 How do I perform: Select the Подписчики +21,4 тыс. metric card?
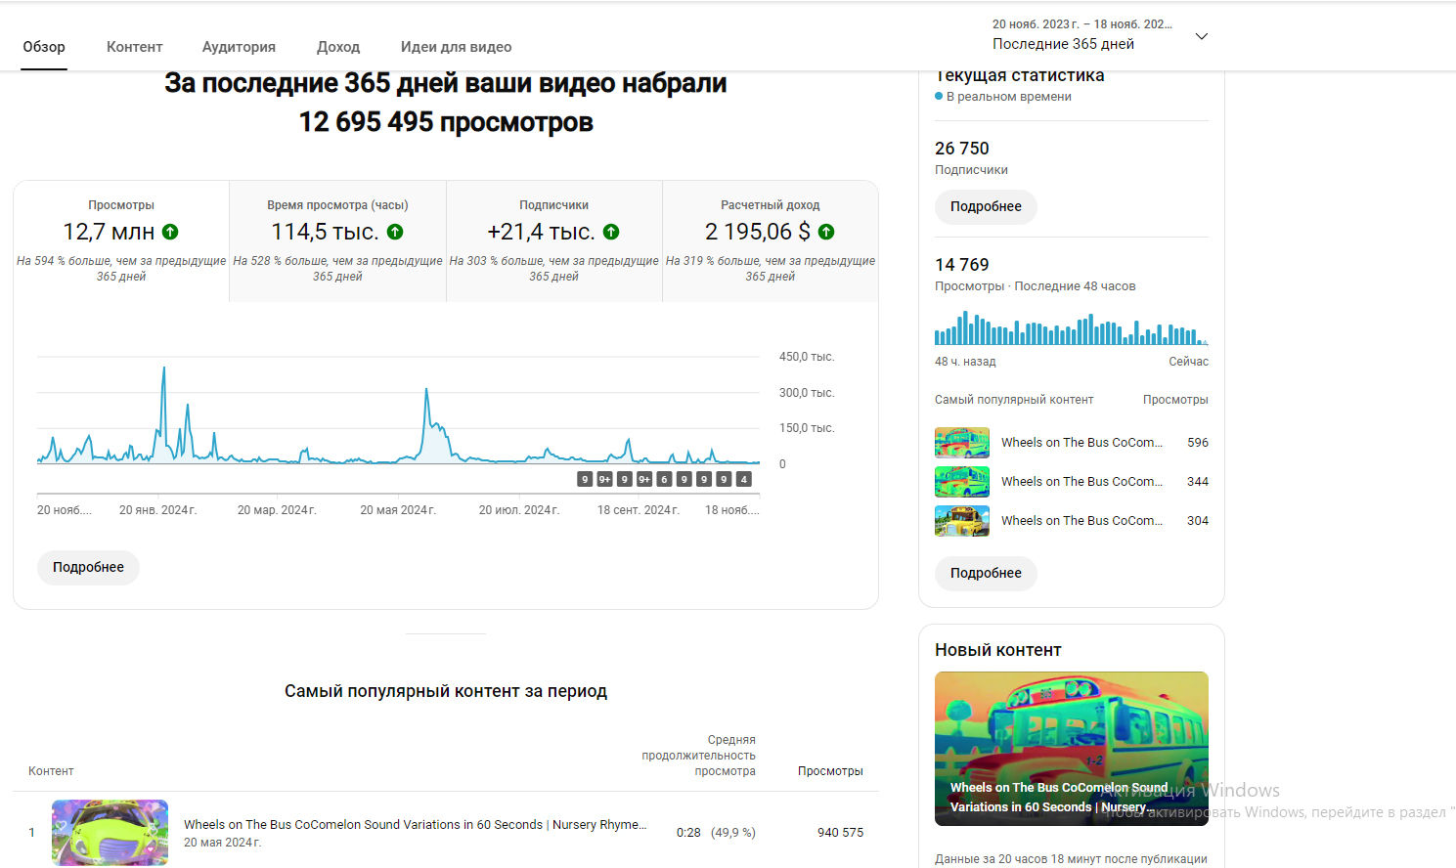(553, 241)
